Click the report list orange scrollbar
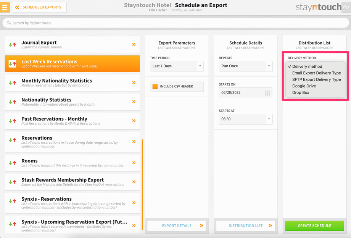The height and width of the screenshot is (238, 351). [142, 185]
